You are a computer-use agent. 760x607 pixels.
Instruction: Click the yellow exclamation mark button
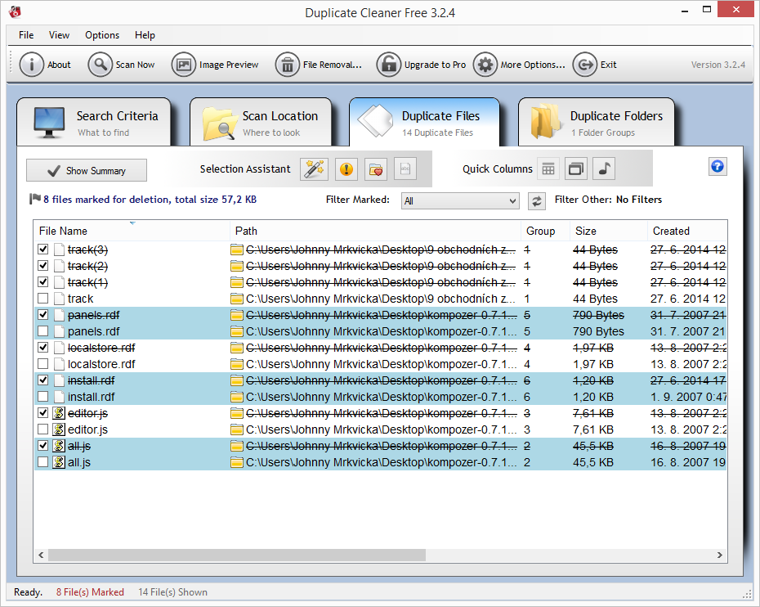[346, 169]
